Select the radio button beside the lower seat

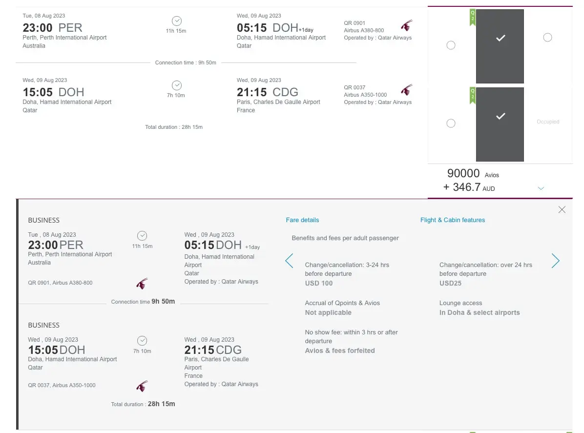(450, 123)
